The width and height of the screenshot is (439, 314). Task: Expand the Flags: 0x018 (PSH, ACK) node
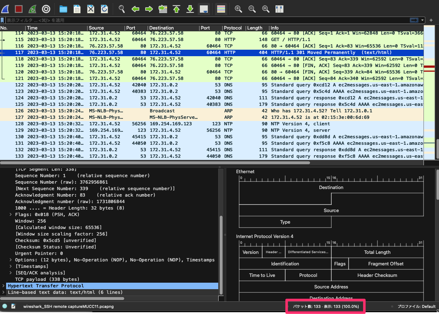11,215
